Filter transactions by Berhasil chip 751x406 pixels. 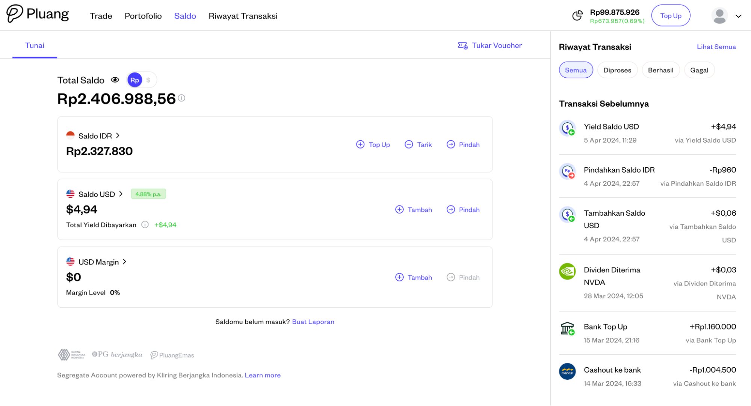click(660, 70)
